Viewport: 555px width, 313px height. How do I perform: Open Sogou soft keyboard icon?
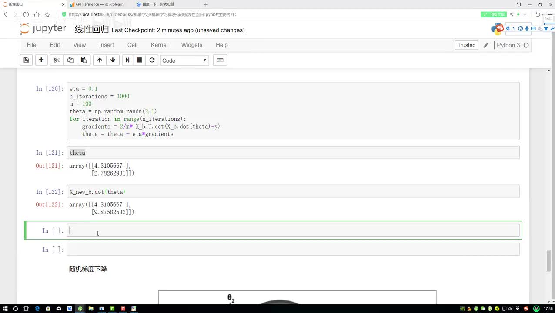pyautogui.click(x=534, y=28)
